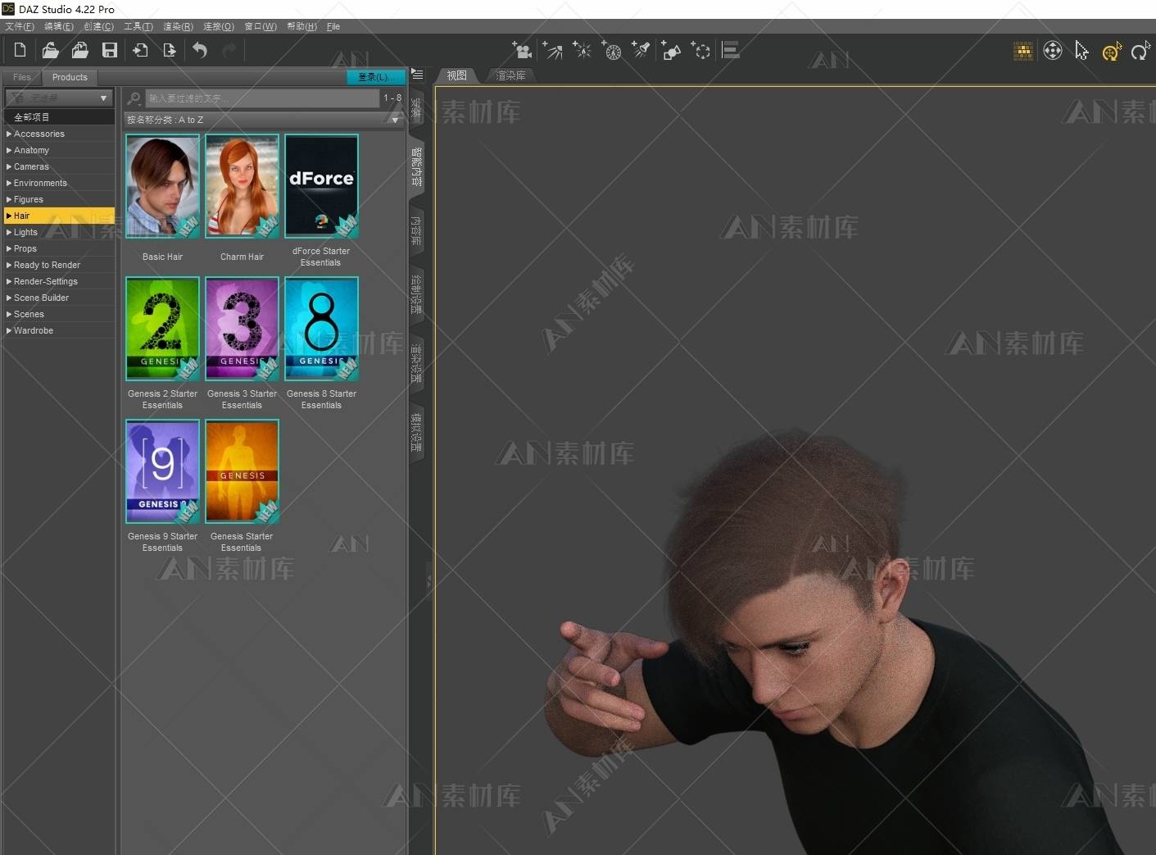Click the Align tool icon
Viewport: 1156px width, 855px height.
[731, 51]
